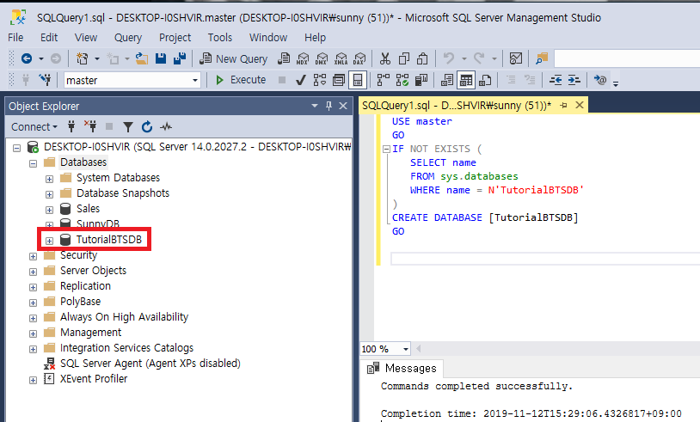Click the New Project toolbar icon

[x=83, y=58]
